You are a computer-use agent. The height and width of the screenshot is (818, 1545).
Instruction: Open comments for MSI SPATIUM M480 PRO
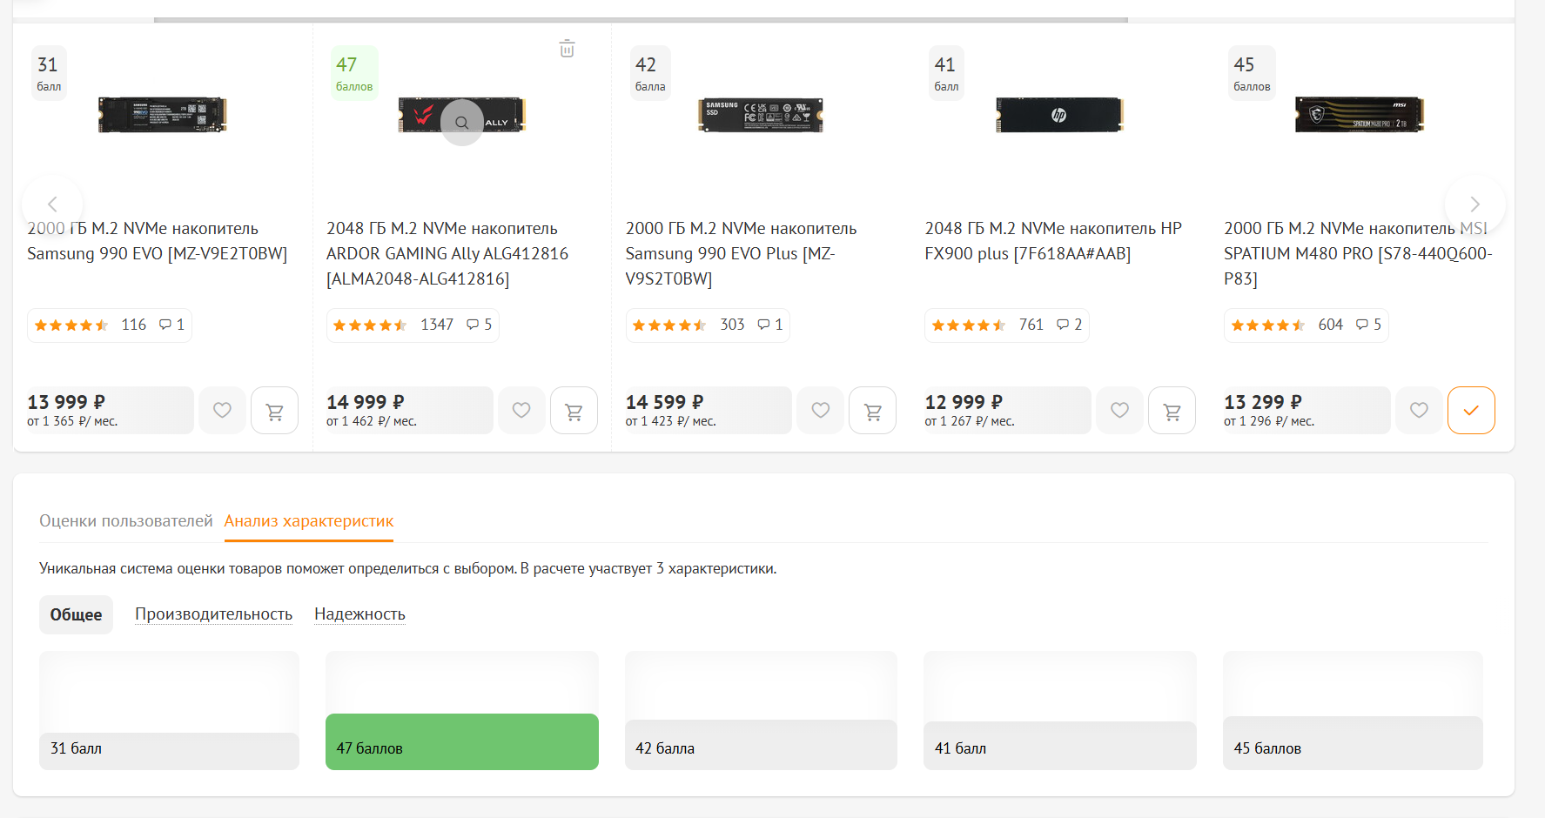coord(1368,325)
